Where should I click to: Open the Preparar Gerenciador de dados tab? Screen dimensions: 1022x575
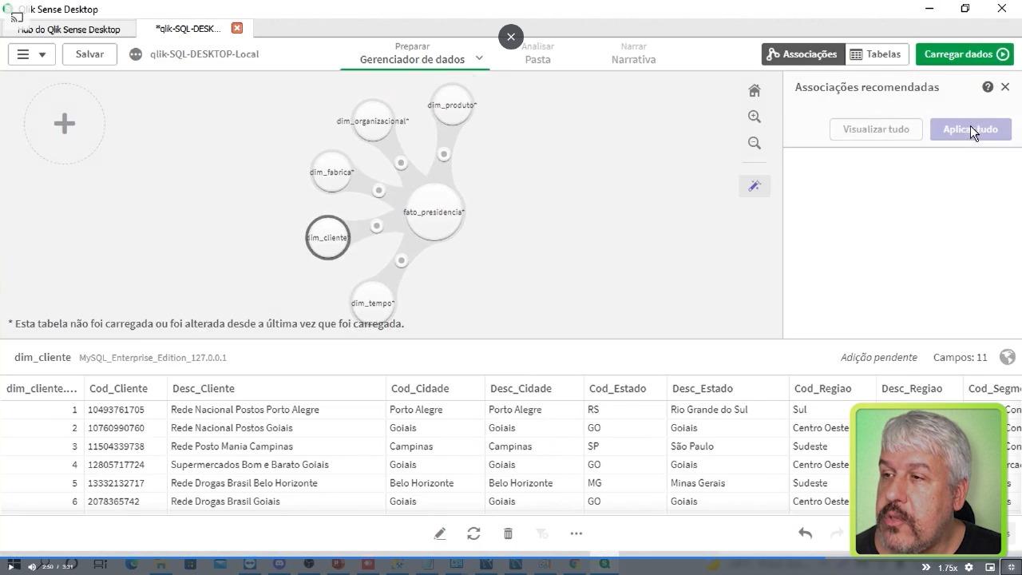point(412,54)
